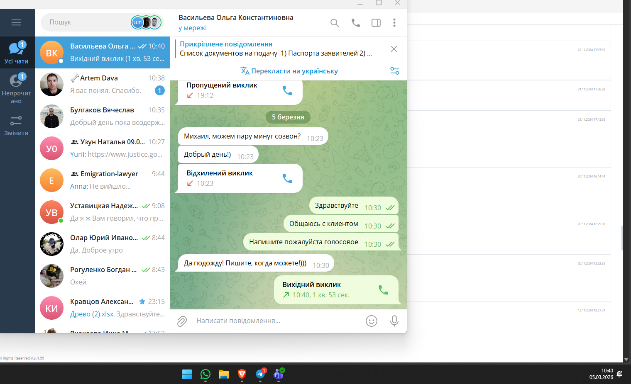Screen dimensions: 631x384
Task: Click the 'Добрый день!)' message
Action: coord(218,154)
